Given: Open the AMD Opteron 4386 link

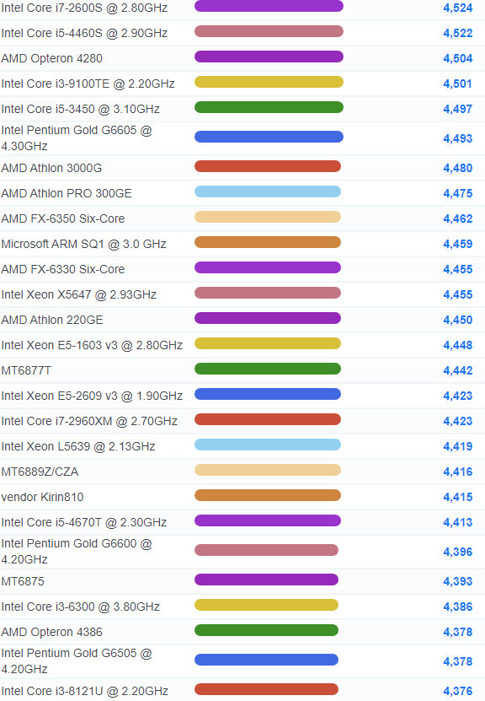Looking at the screenshot, I should pyautogui.click(x=51, y=632).
